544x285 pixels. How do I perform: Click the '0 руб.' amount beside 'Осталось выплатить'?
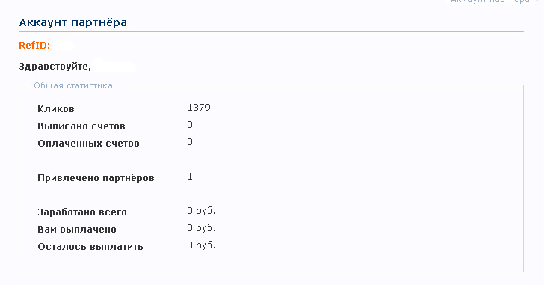point(201,245)
